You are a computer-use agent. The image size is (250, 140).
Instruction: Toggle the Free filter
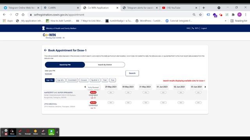[112, 80]
